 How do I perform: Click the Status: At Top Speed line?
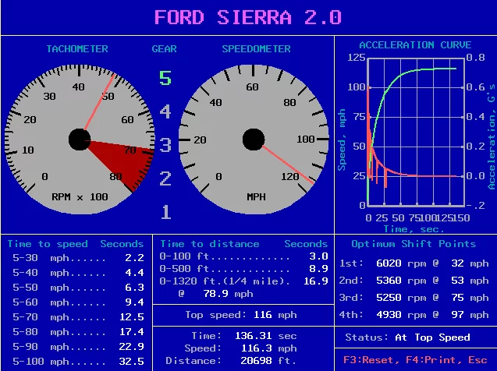(x=407, y=337)
